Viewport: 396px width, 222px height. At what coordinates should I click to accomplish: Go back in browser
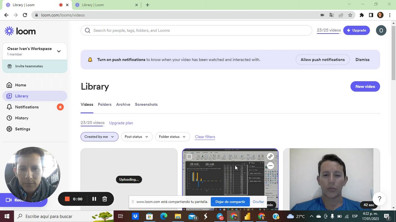point(6,15)
